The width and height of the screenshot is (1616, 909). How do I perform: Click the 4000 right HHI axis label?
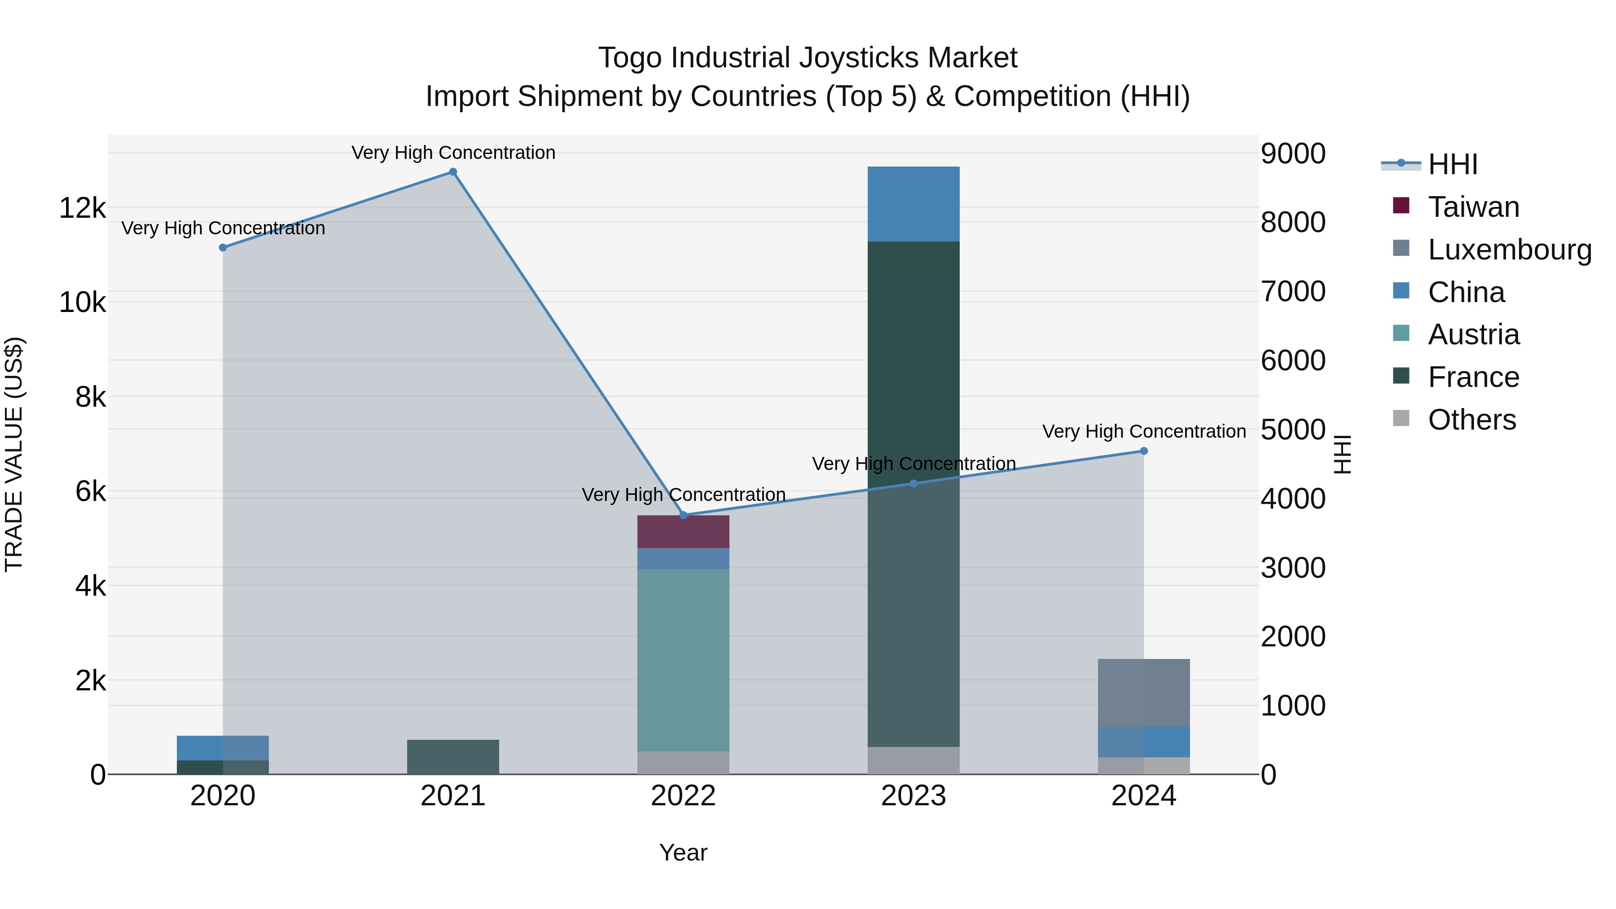[1293, 499]
